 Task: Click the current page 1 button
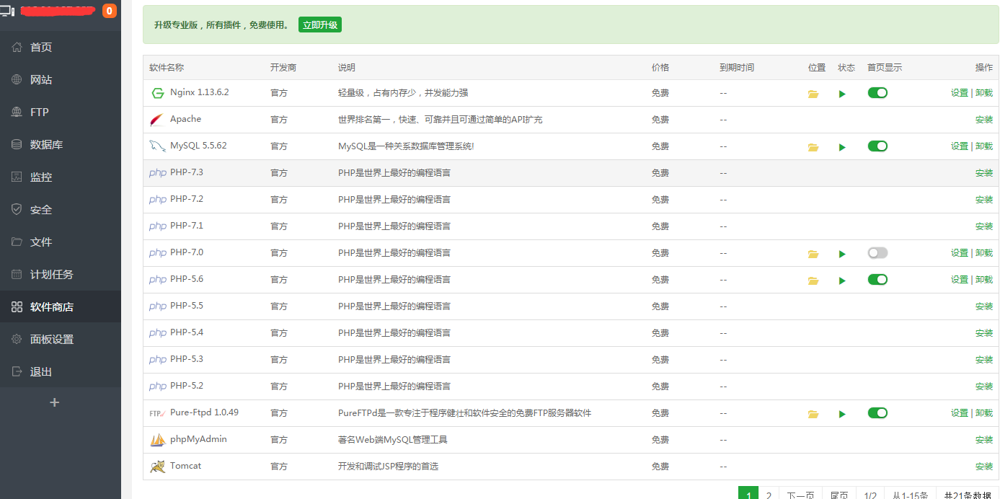(748, 493)
